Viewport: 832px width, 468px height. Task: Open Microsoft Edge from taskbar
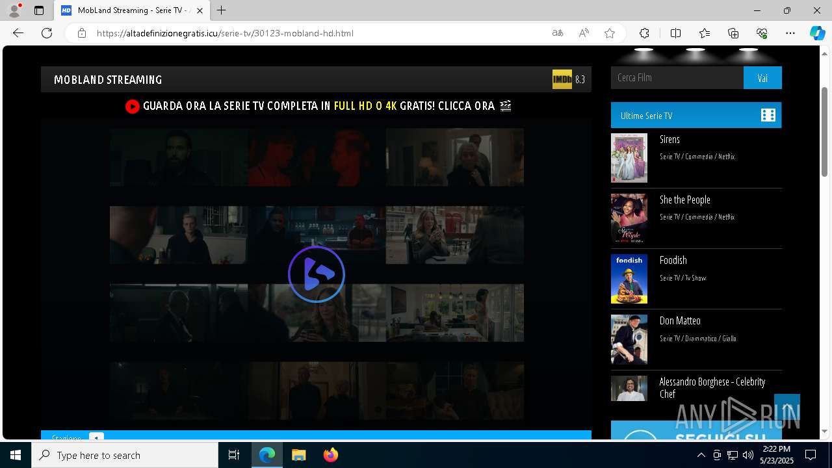coord(267,455)
